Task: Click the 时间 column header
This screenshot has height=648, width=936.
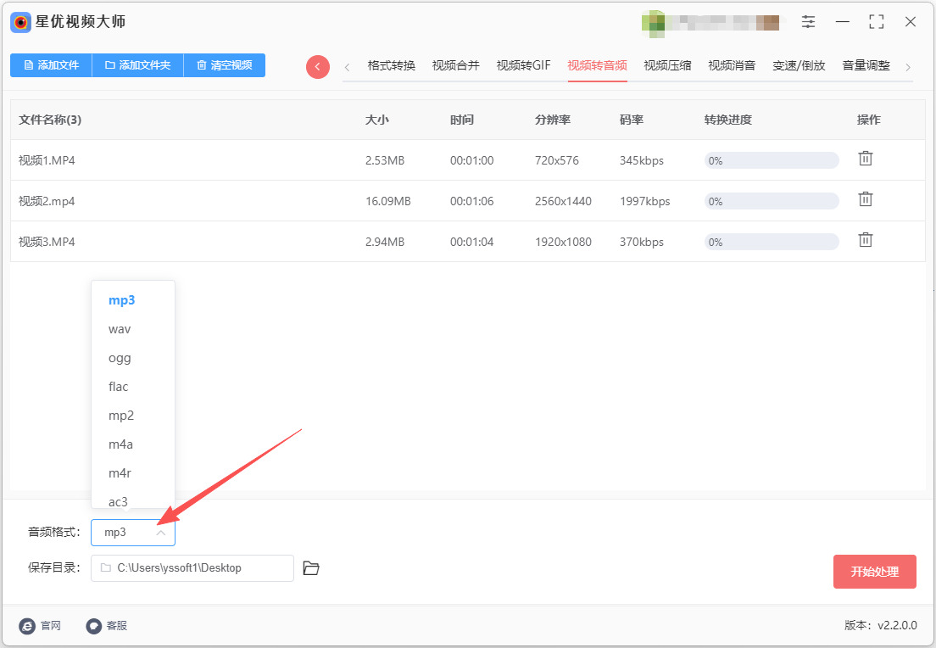Action: click(462, 120)
